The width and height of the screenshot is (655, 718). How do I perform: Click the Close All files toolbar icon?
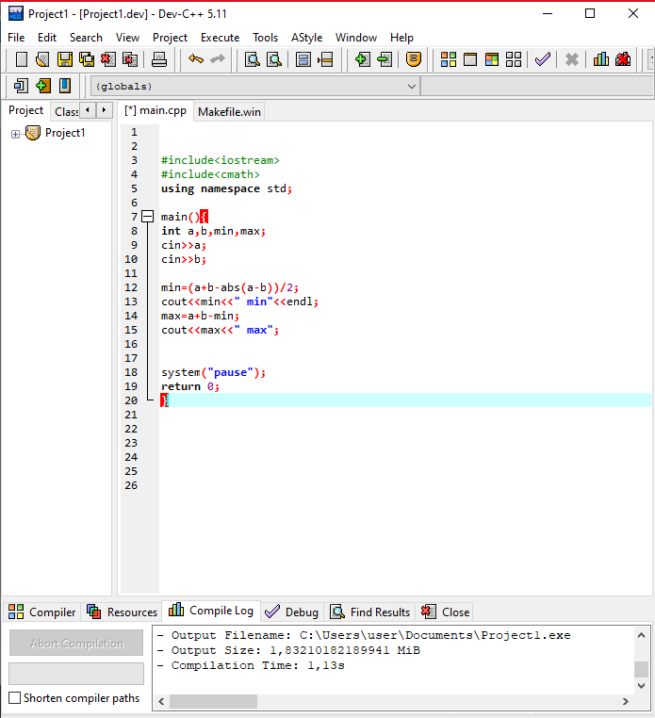coord(130,59)
